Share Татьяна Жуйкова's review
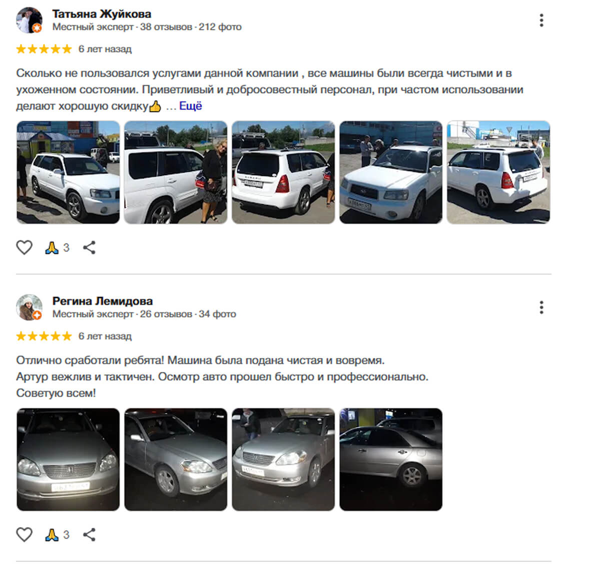The height and width of the screenshot is (580, 590). (89, 247)
